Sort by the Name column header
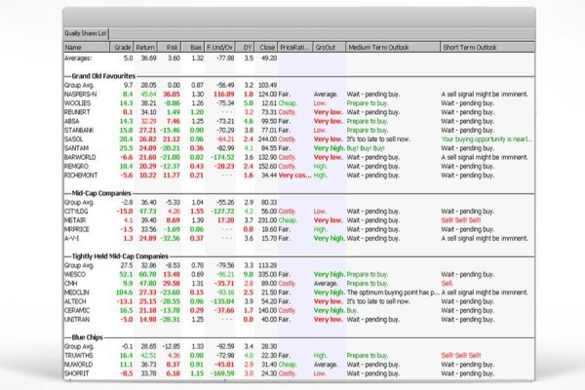 87,48
